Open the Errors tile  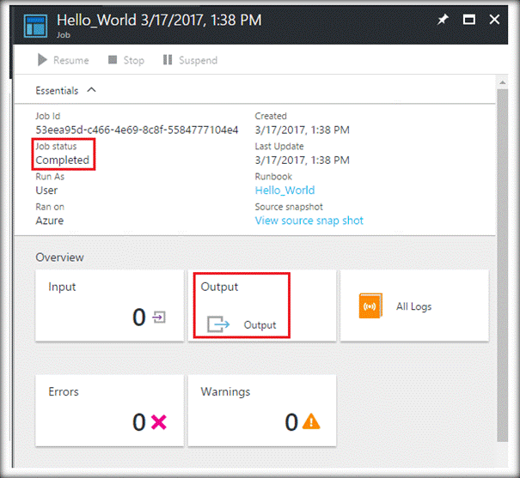tap(109, 410)
